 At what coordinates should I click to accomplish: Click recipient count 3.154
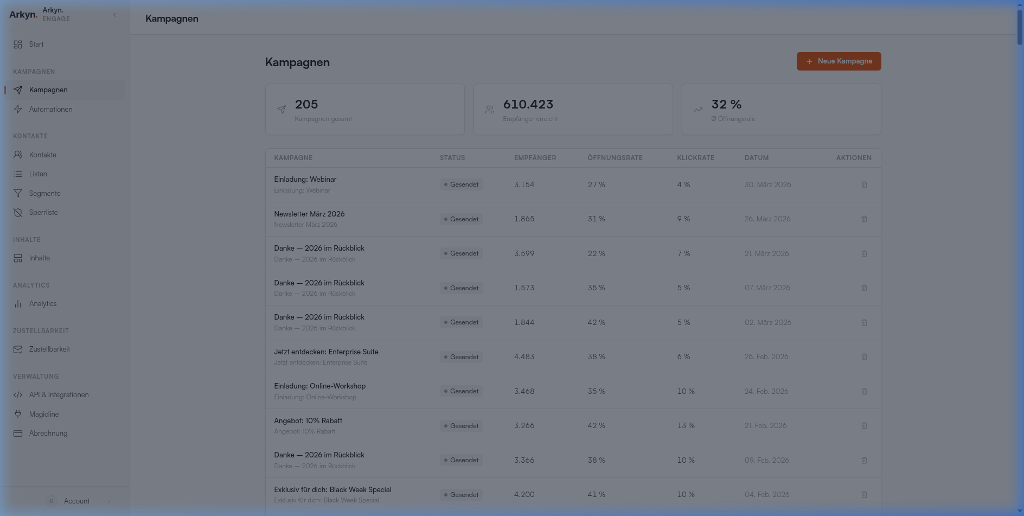524,185
